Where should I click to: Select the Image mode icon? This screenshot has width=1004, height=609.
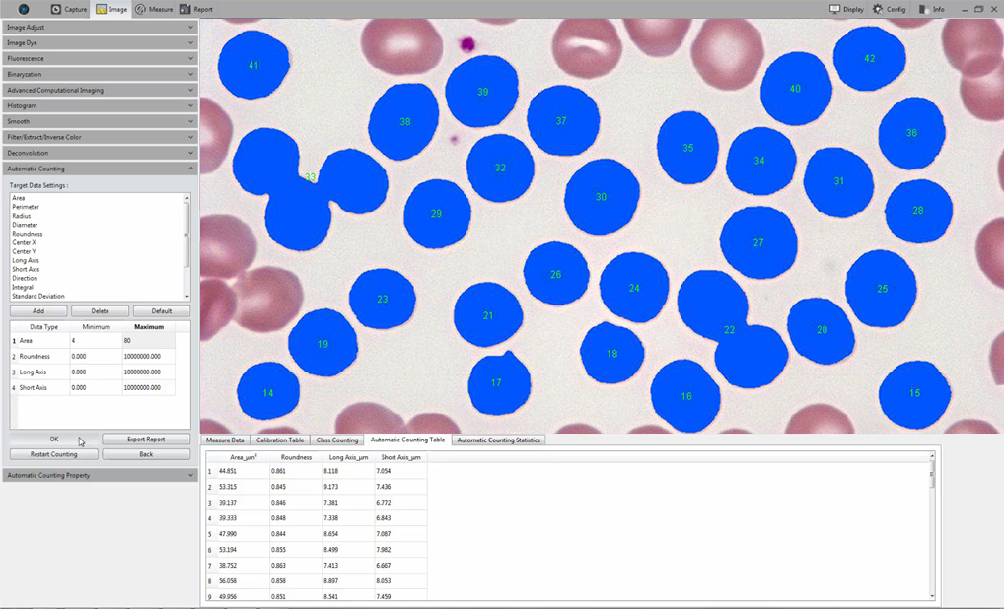coord(102,9)
